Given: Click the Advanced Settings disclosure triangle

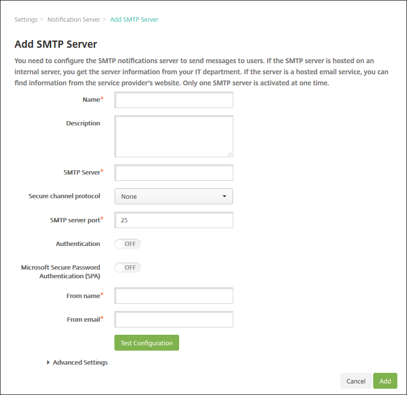Looking at the screenshot, I should (x=48, y=362).
